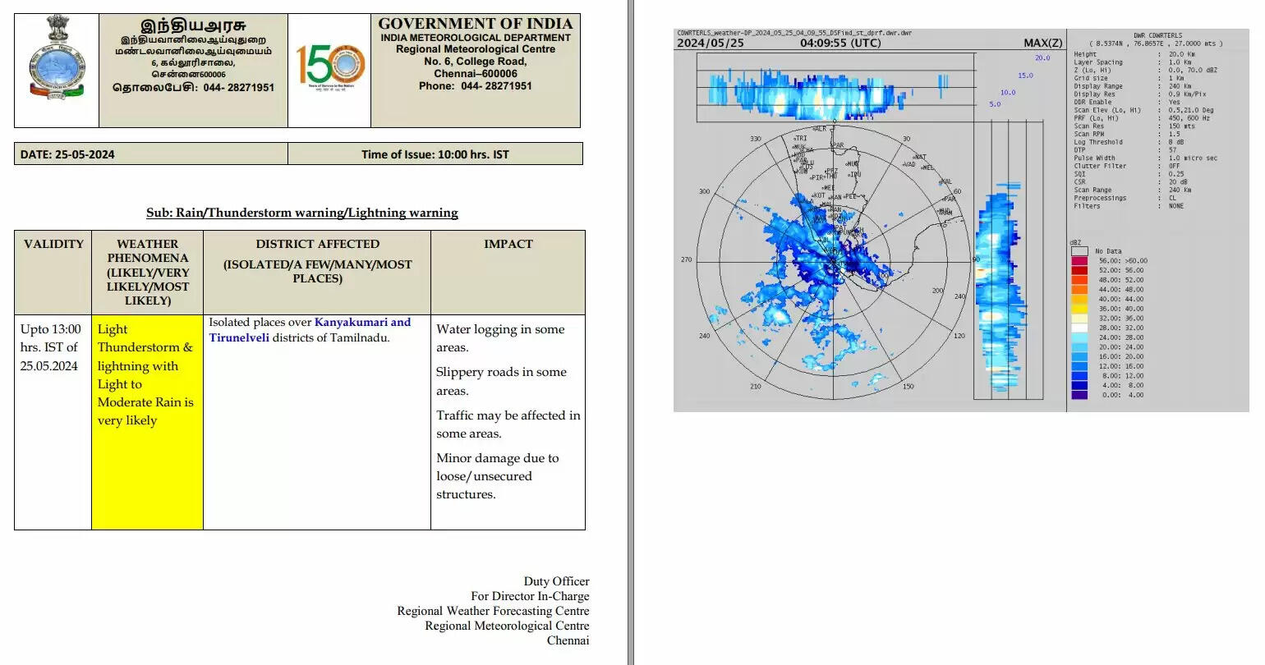Pick the 0.00: 4.00 dBZ color swatch

point(1079,395)
